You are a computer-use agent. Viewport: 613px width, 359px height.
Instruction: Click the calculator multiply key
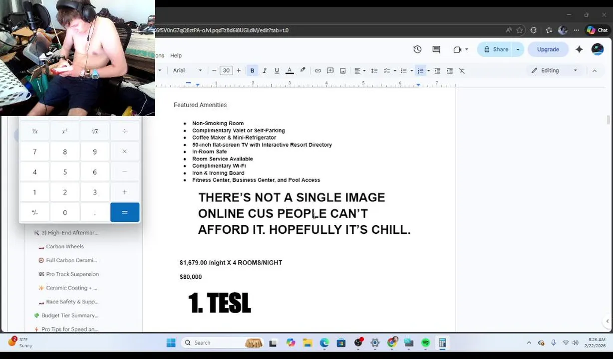[x=125, y=152]
